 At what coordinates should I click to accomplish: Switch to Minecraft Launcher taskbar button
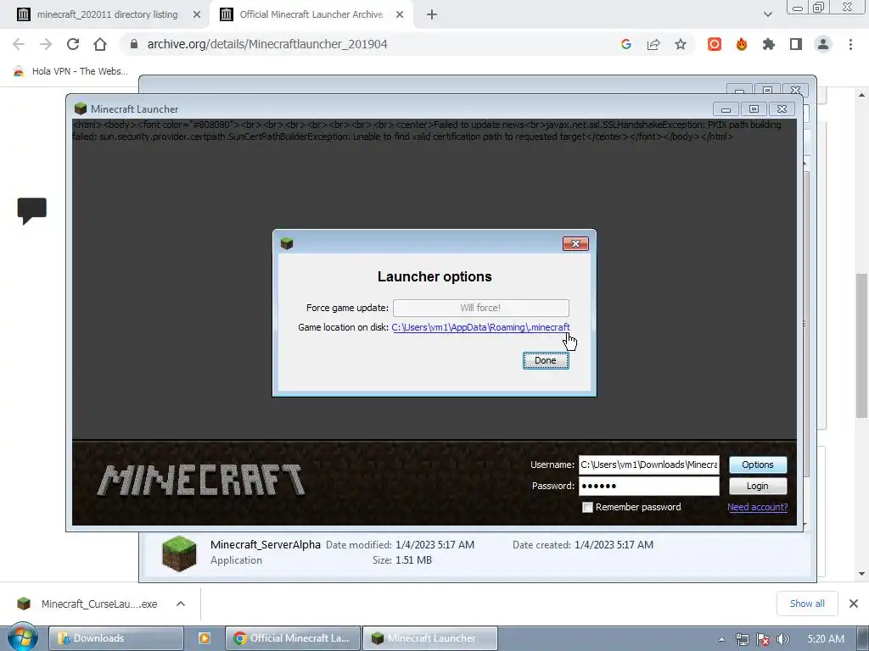click(x=430, y=638)
